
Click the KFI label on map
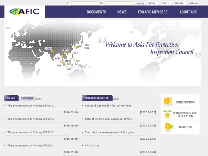point(77,44)
